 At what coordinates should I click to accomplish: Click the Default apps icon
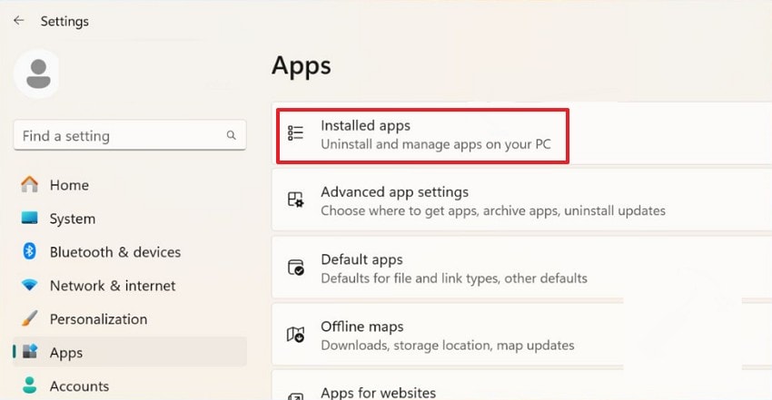[295, 268]
